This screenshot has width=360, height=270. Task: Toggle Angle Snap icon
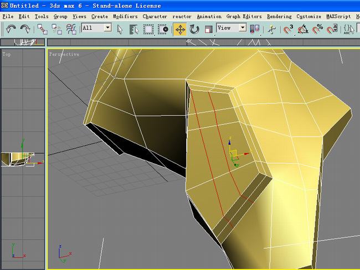coord(302,29)
